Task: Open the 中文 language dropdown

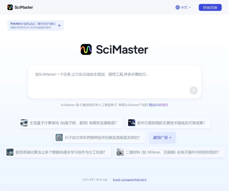Action: pos(184,7)
